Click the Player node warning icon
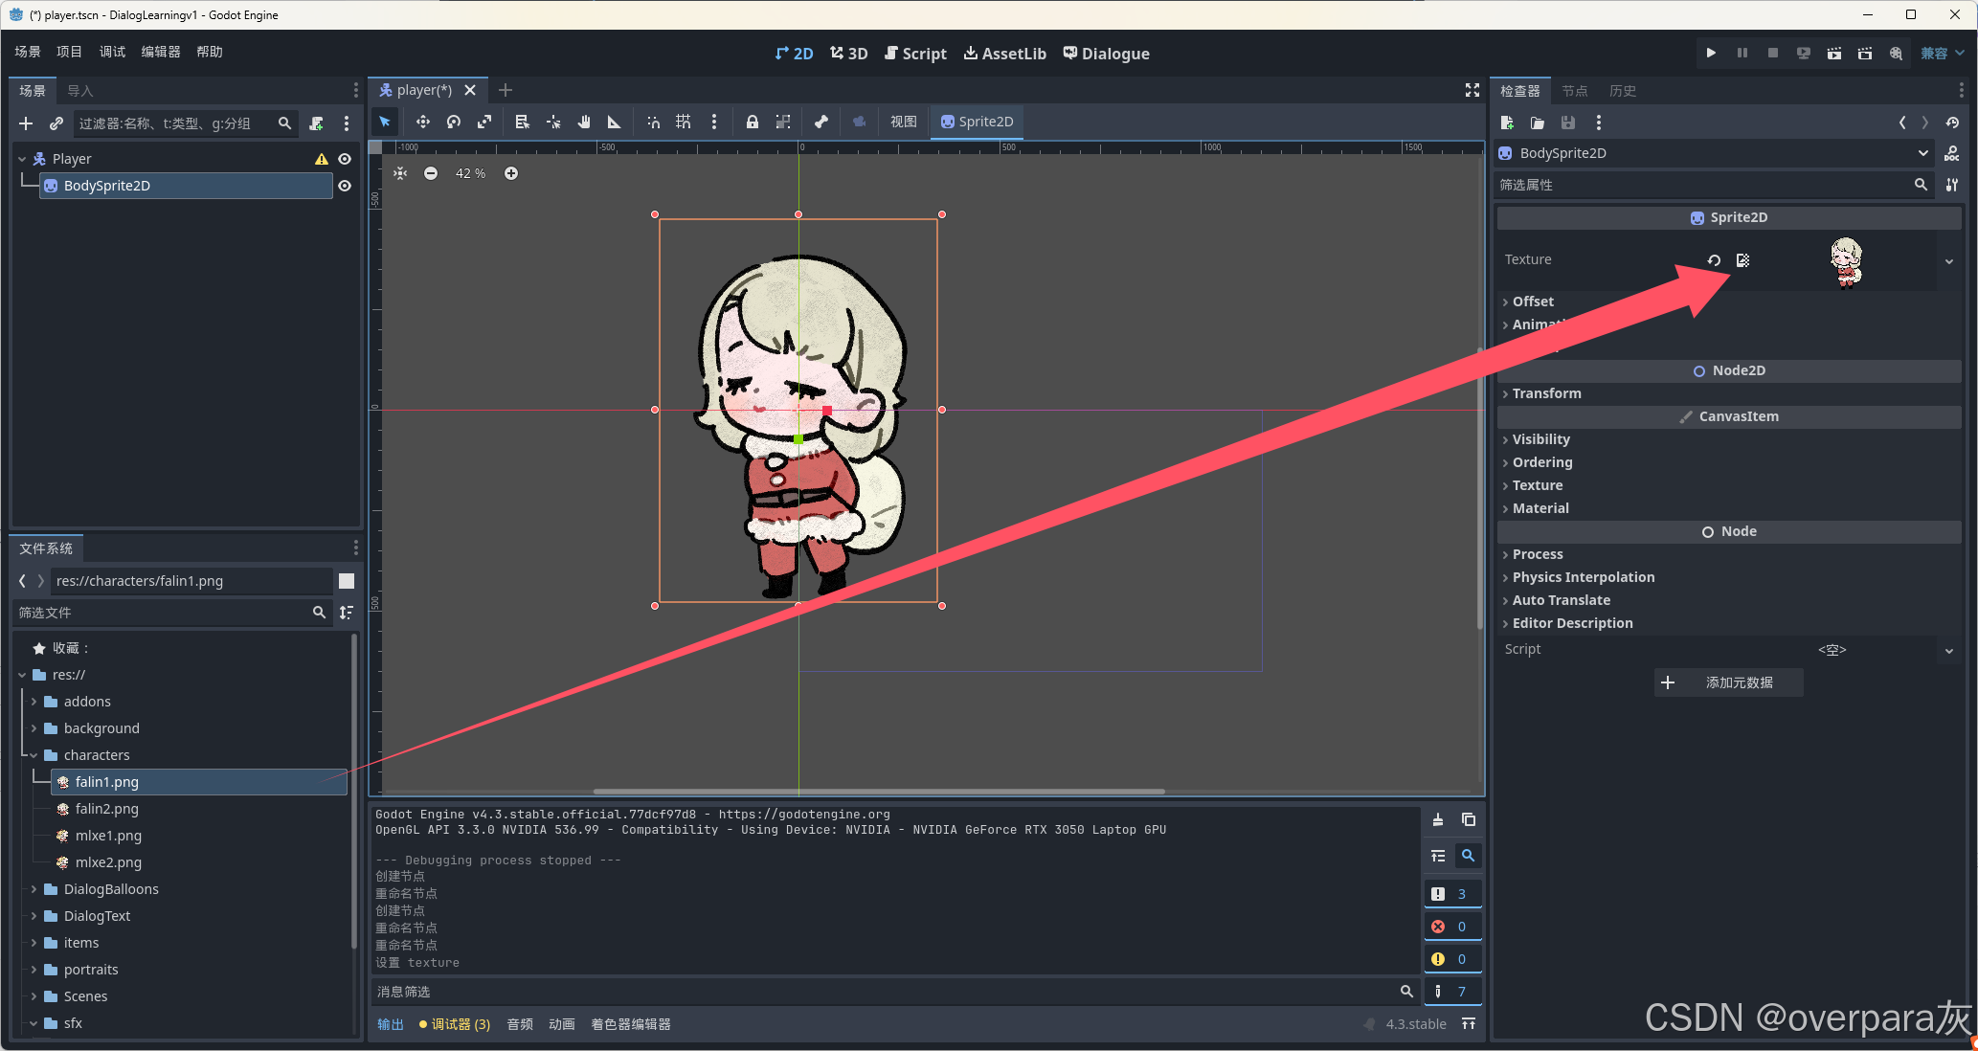This screenshot has width=1978, height=1051. (x=322, y=159)
